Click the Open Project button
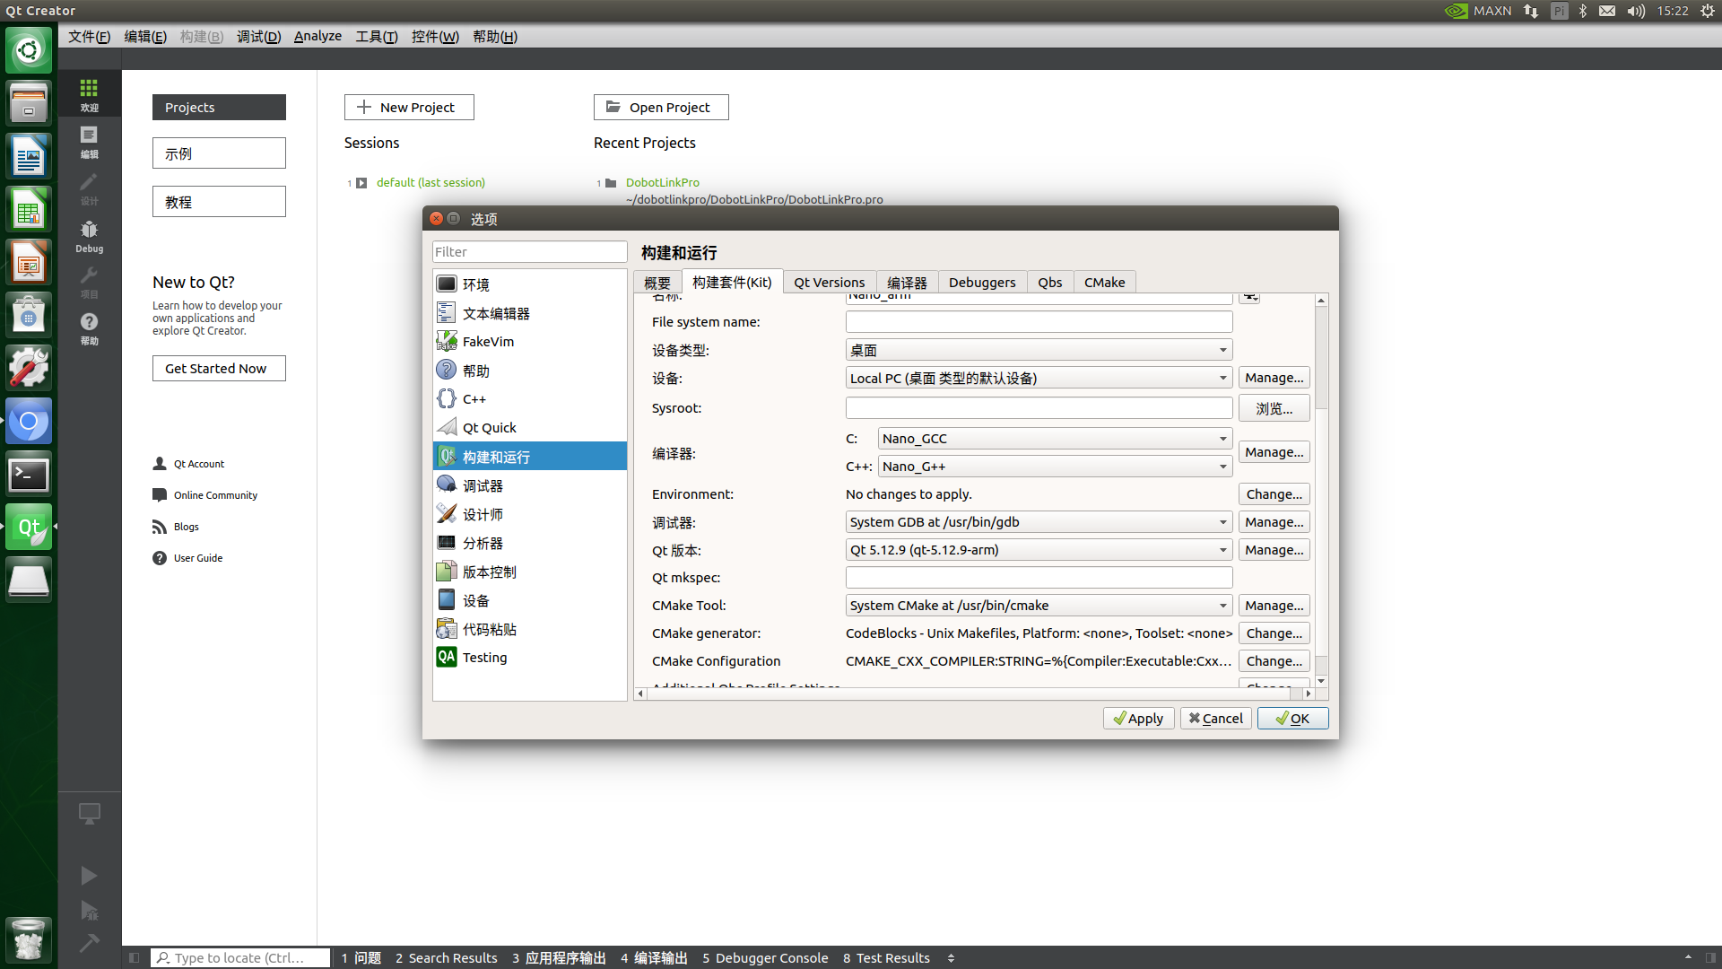This screenshot has width=1722, height=969. point(661,108)
